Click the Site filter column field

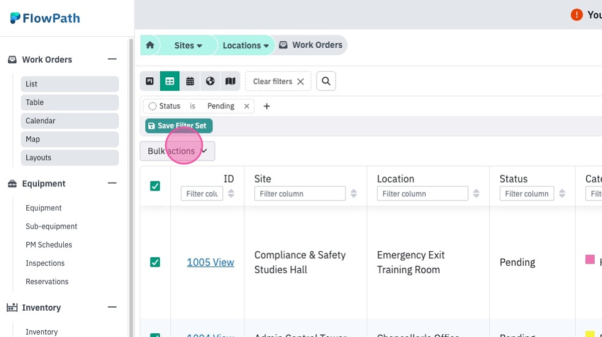click(x=300, y=194)
